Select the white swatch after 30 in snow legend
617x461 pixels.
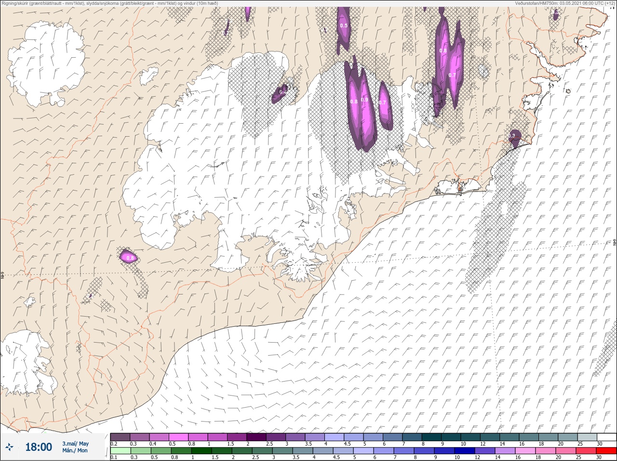click(x=607, y=437)
